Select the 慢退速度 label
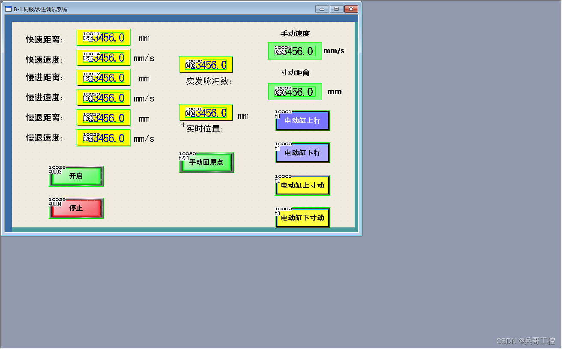The image size is (562, 349). pos(45,138)
